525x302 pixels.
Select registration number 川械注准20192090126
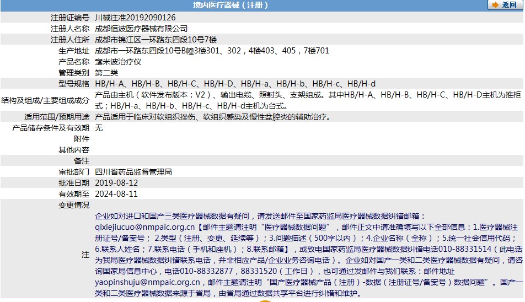point(135,18)
